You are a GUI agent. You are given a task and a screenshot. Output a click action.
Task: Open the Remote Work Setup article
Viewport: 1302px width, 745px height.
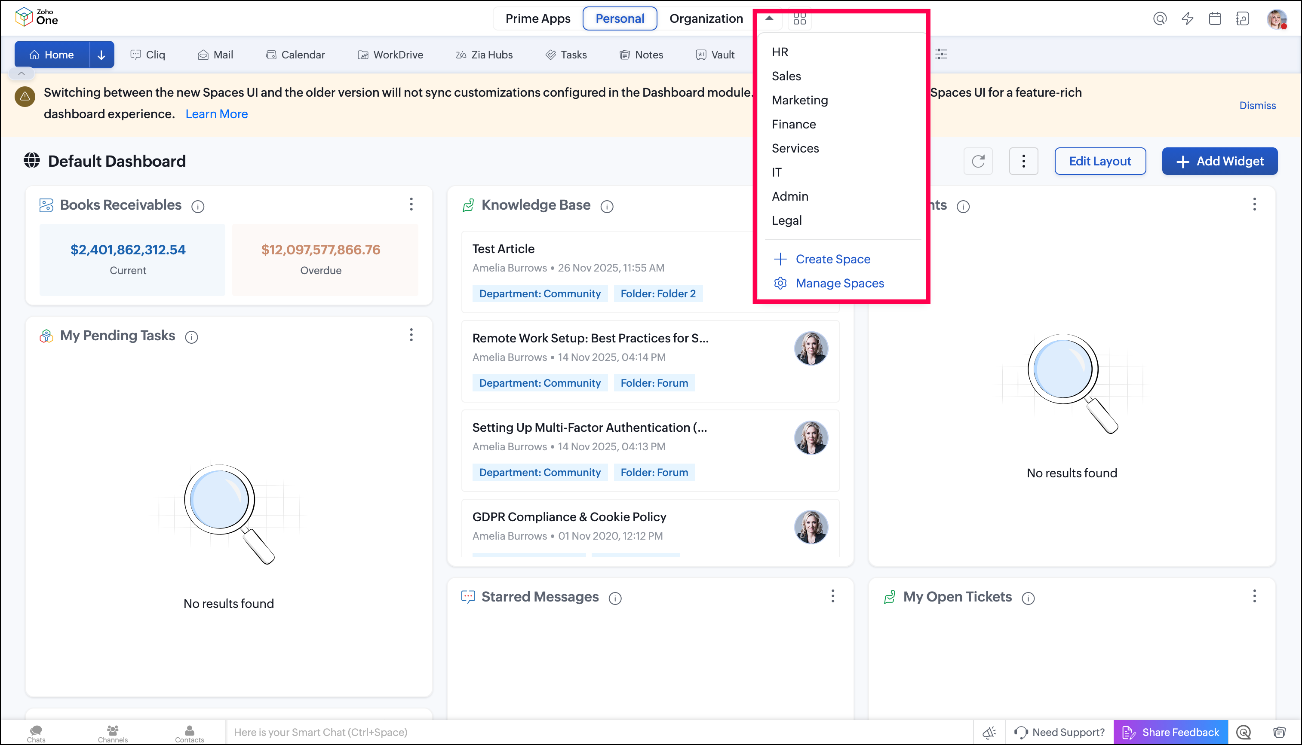pyautogui.click(x=590, y=338)
